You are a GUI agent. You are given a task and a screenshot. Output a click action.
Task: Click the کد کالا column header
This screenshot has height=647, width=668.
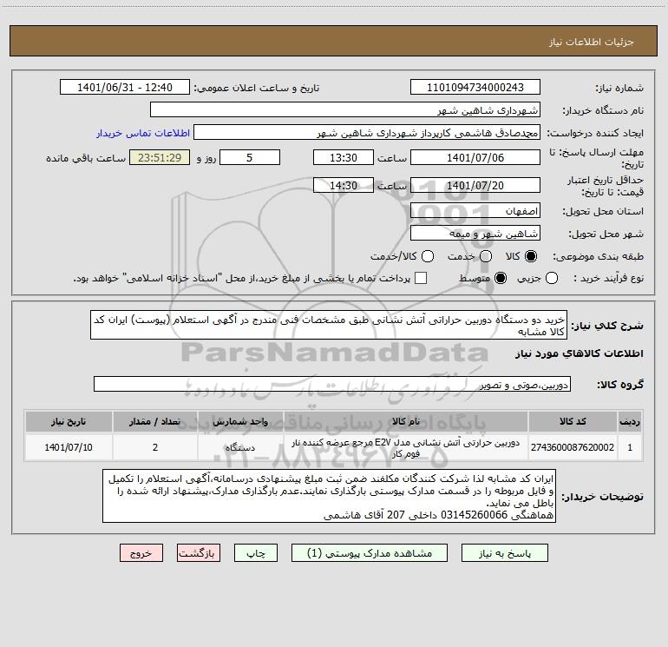tap(573, 422)
